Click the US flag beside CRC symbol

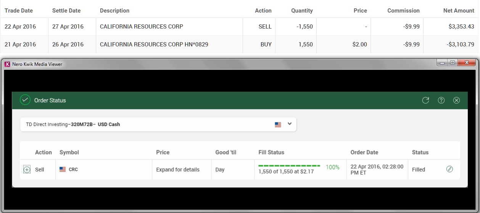pos(63,170)
